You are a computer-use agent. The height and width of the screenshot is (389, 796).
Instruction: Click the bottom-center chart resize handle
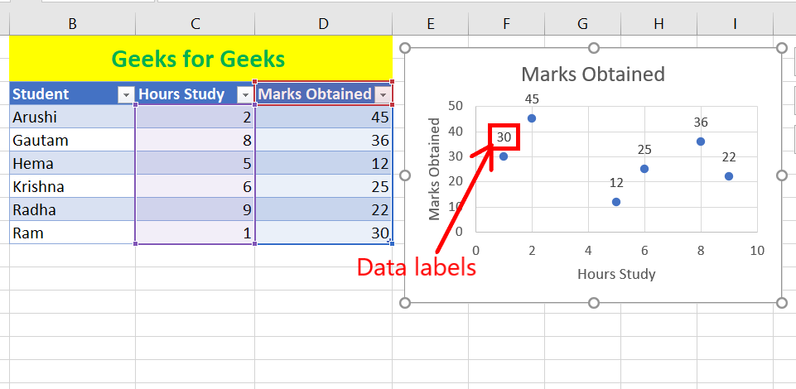coord(593,303)
